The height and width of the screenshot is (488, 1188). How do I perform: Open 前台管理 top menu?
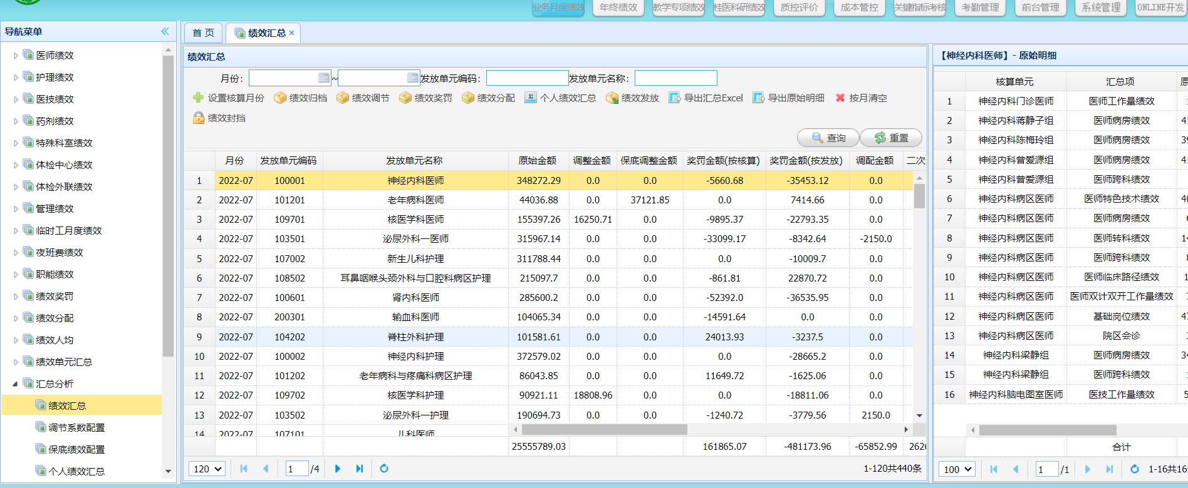tap(1040, 8)
